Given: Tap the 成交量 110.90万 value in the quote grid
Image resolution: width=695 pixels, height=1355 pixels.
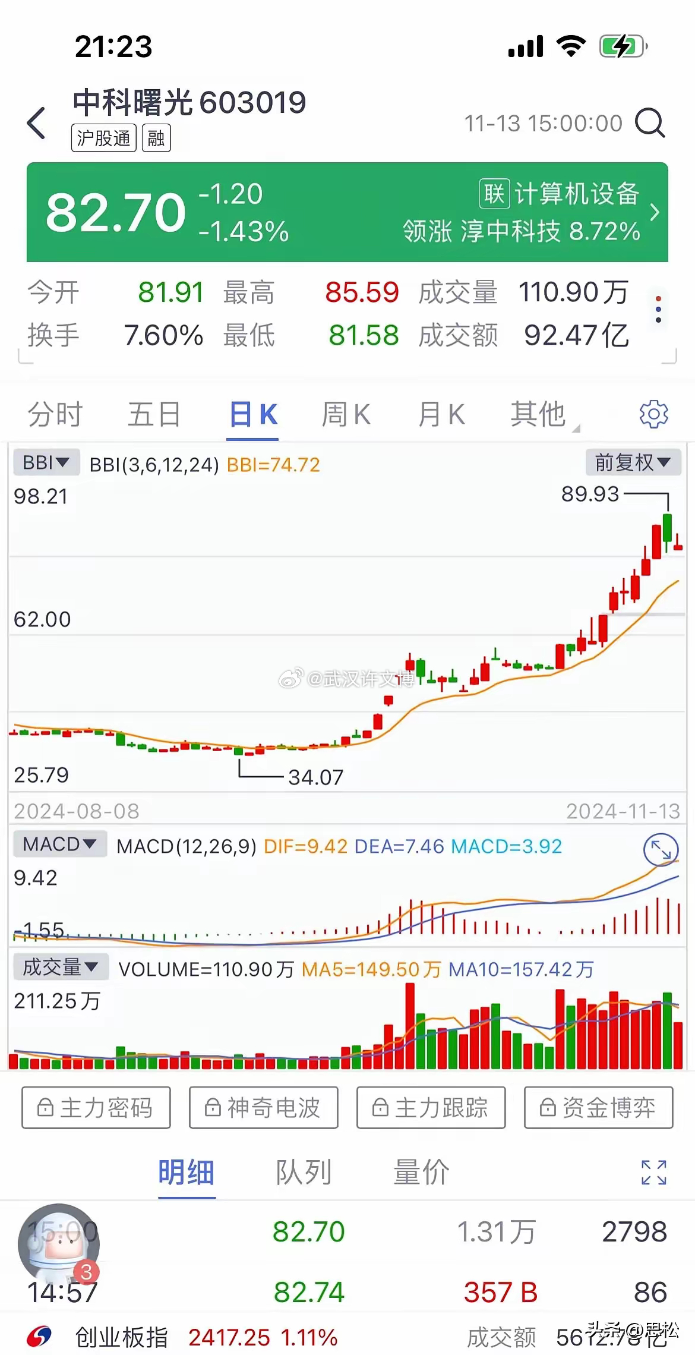Looking at the screenshot, I should 573,292.
